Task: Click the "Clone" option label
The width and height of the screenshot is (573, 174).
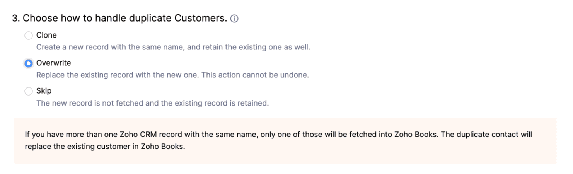Action: 46,35
